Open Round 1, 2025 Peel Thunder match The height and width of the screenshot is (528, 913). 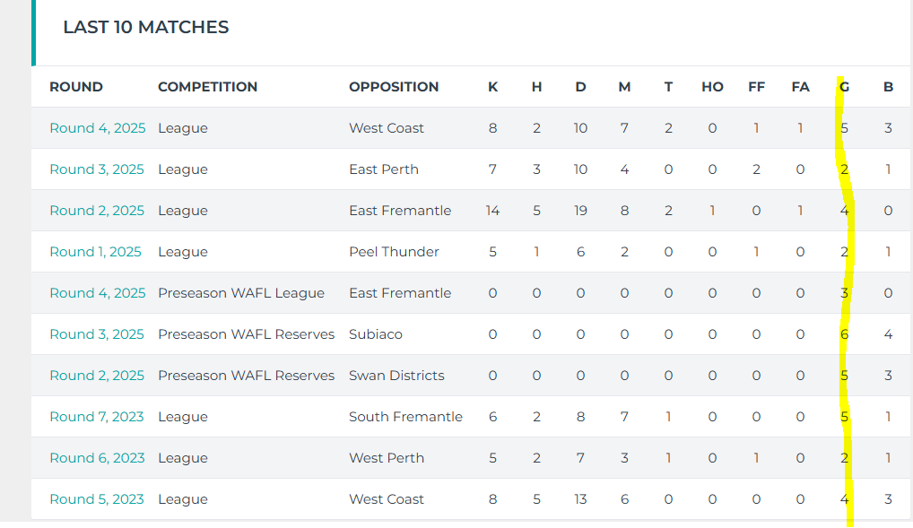95,252
